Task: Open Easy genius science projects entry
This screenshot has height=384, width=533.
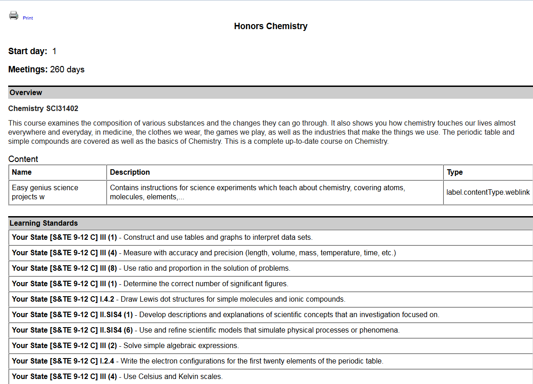Action: [45, 192]
